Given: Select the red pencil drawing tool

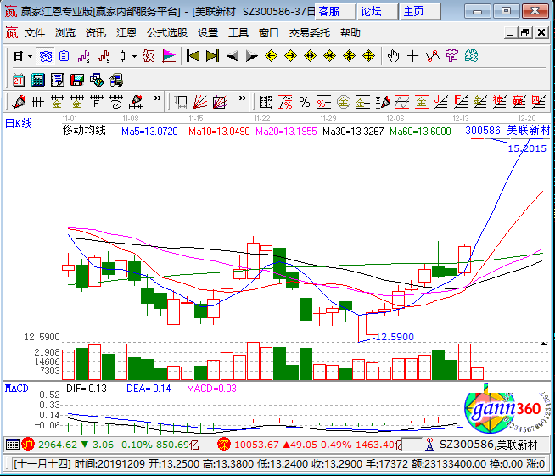Looking at the screenshot, I should (x=19, y=102).
